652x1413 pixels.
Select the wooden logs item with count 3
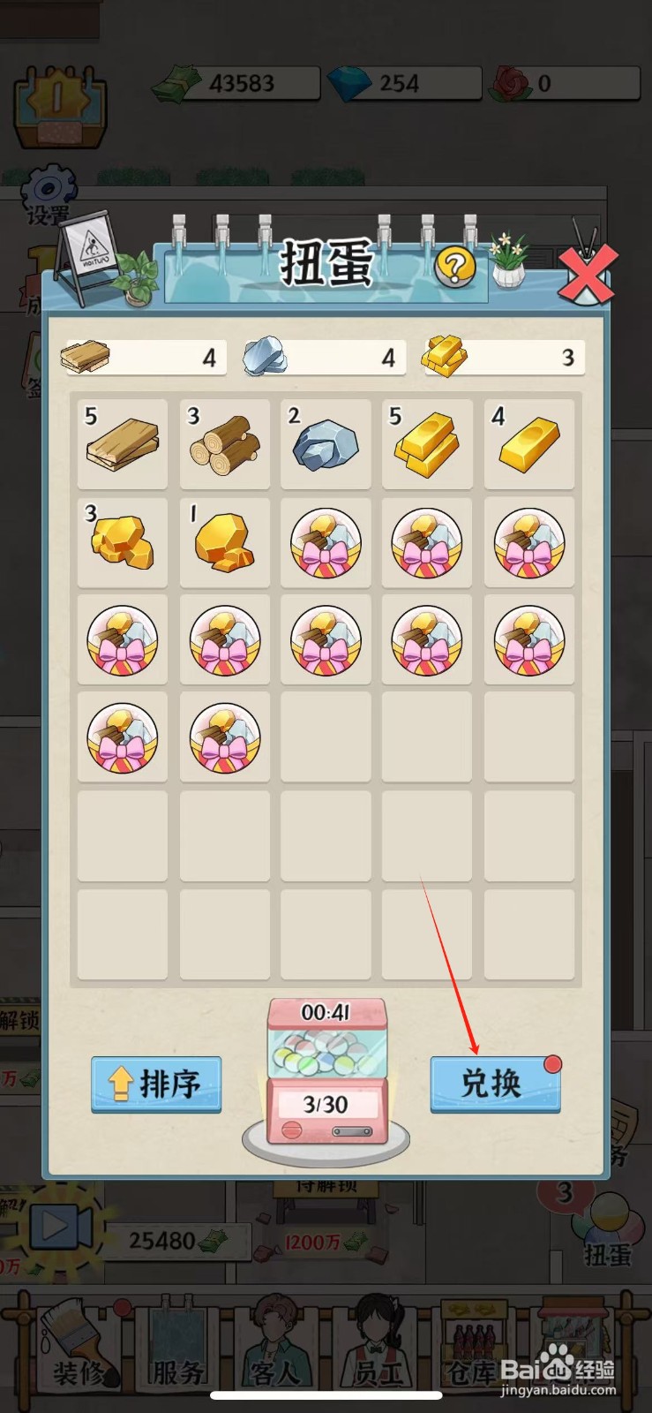pyautogui.click(x=225, y=444)
